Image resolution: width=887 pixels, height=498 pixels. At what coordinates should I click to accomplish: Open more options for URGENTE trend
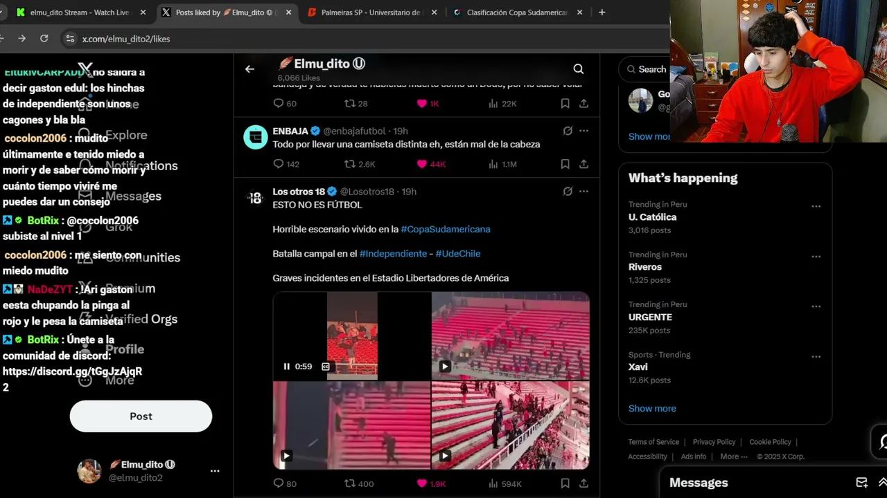click(x=816, y=306)
